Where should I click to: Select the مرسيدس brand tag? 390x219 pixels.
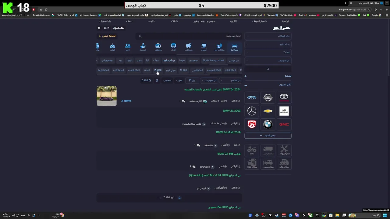[193, 60]
